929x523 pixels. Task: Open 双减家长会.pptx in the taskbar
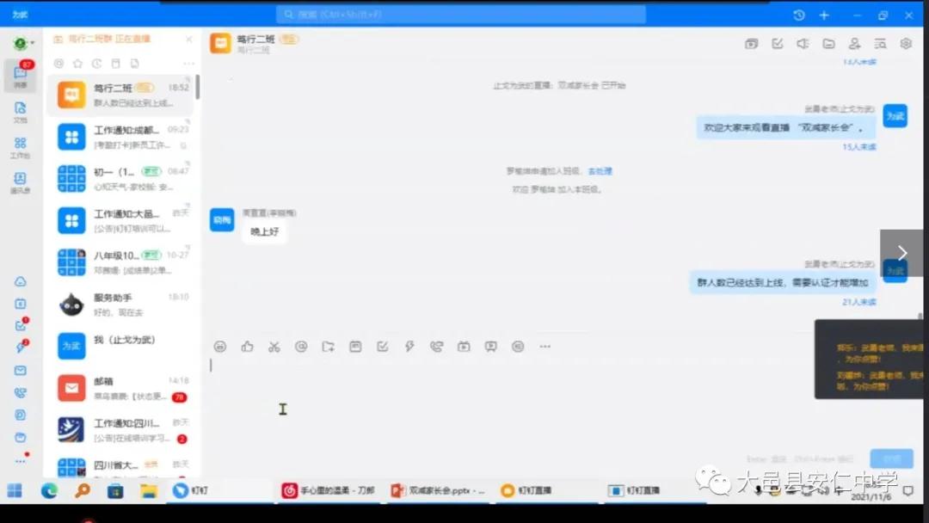(439, 490)
